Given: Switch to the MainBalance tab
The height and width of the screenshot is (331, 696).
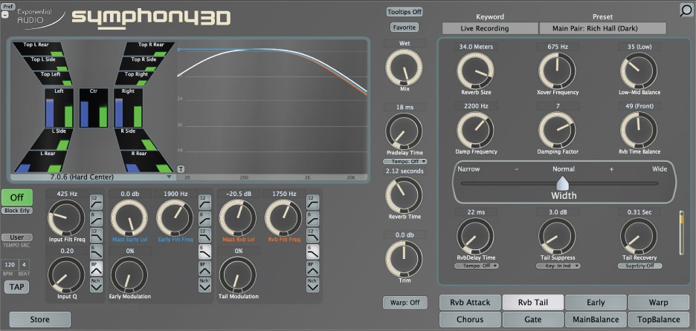Looking at the screenshot, I should [x=596, y=319].
